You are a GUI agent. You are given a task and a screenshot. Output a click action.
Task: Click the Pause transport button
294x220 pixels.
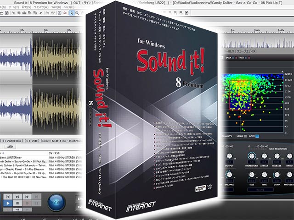click(x=37, y=203)
